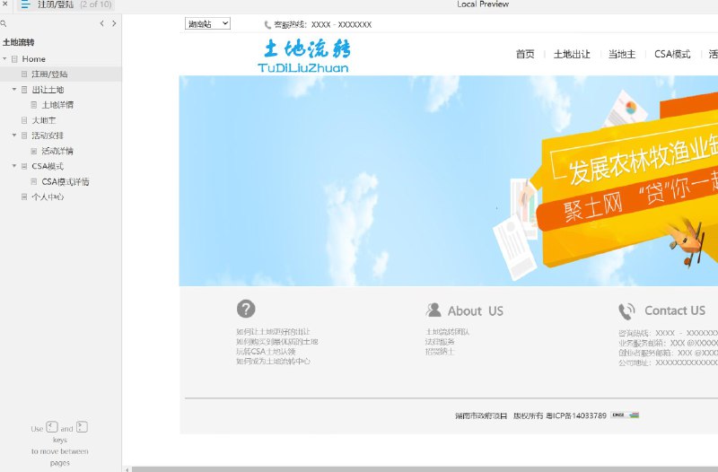Click the About US heading

click(x=476, y=311)
